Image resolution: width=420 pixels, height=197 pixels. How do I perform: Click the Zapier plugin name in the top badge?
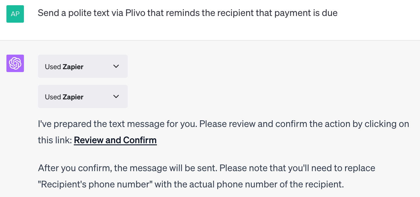coord(73,67)
